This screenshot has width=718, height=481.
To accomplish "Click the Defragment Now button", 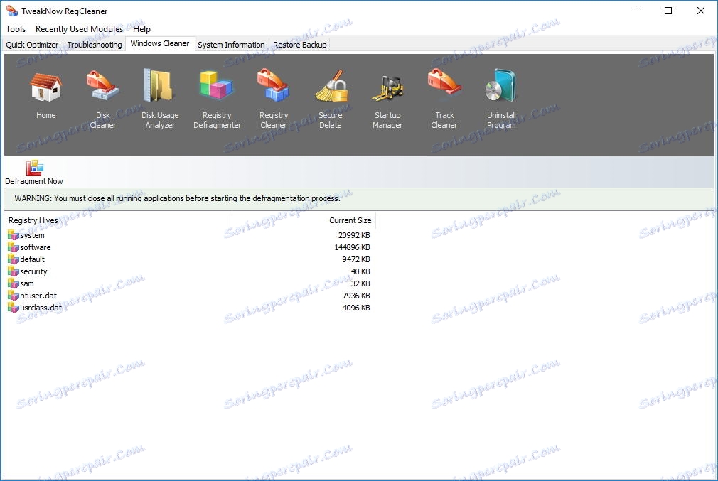I will tap(34, 173).
